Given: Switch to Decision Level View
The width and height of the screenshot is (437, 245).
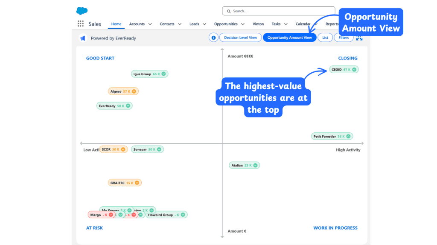Looking at the screenshot, I should (241, 37).
